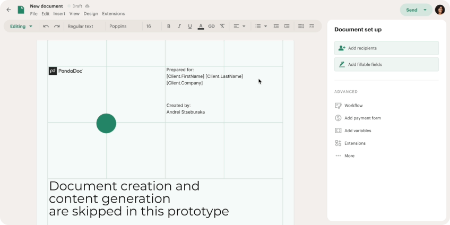
Task: Open the Design menu
Action: click(x=91, y=14)
